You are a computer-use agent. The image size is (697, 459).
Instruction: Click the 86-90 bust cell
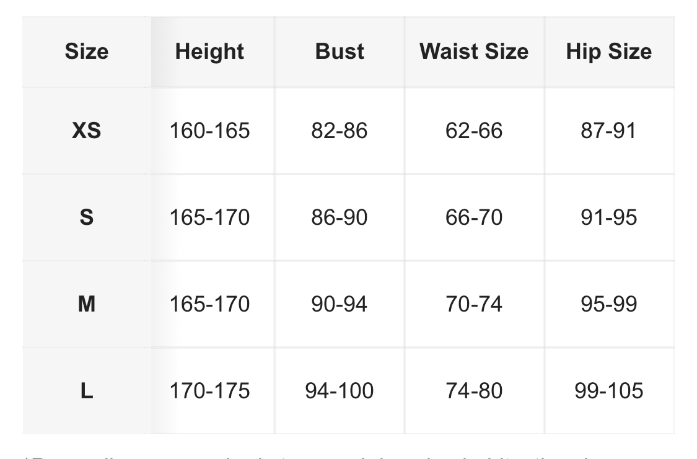(340, 217)
